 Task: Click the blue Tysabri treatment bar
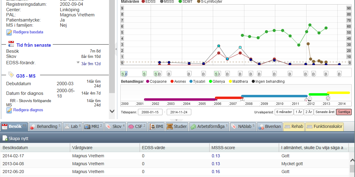point(274,96)
